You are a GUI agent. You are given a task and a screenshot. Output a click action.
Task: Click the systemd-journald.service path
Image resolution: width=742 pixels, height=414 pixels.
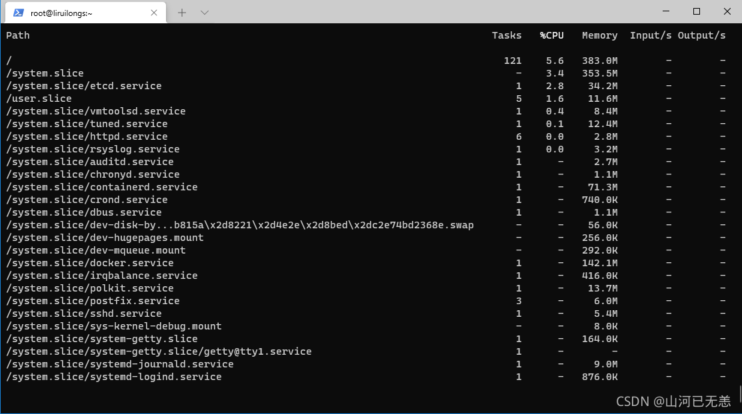120,364
